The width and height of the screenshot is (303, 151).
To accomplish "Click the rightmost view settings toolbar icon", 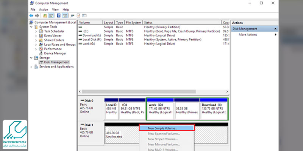I will (84, 15).
